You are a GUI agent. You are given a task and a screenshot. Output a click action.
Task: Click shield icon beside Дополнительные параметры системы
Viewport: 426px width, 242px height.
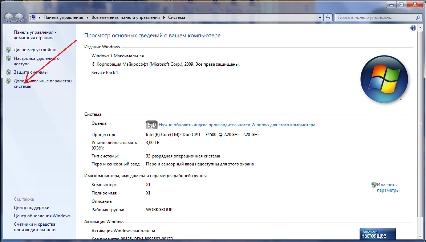(8, 81)
